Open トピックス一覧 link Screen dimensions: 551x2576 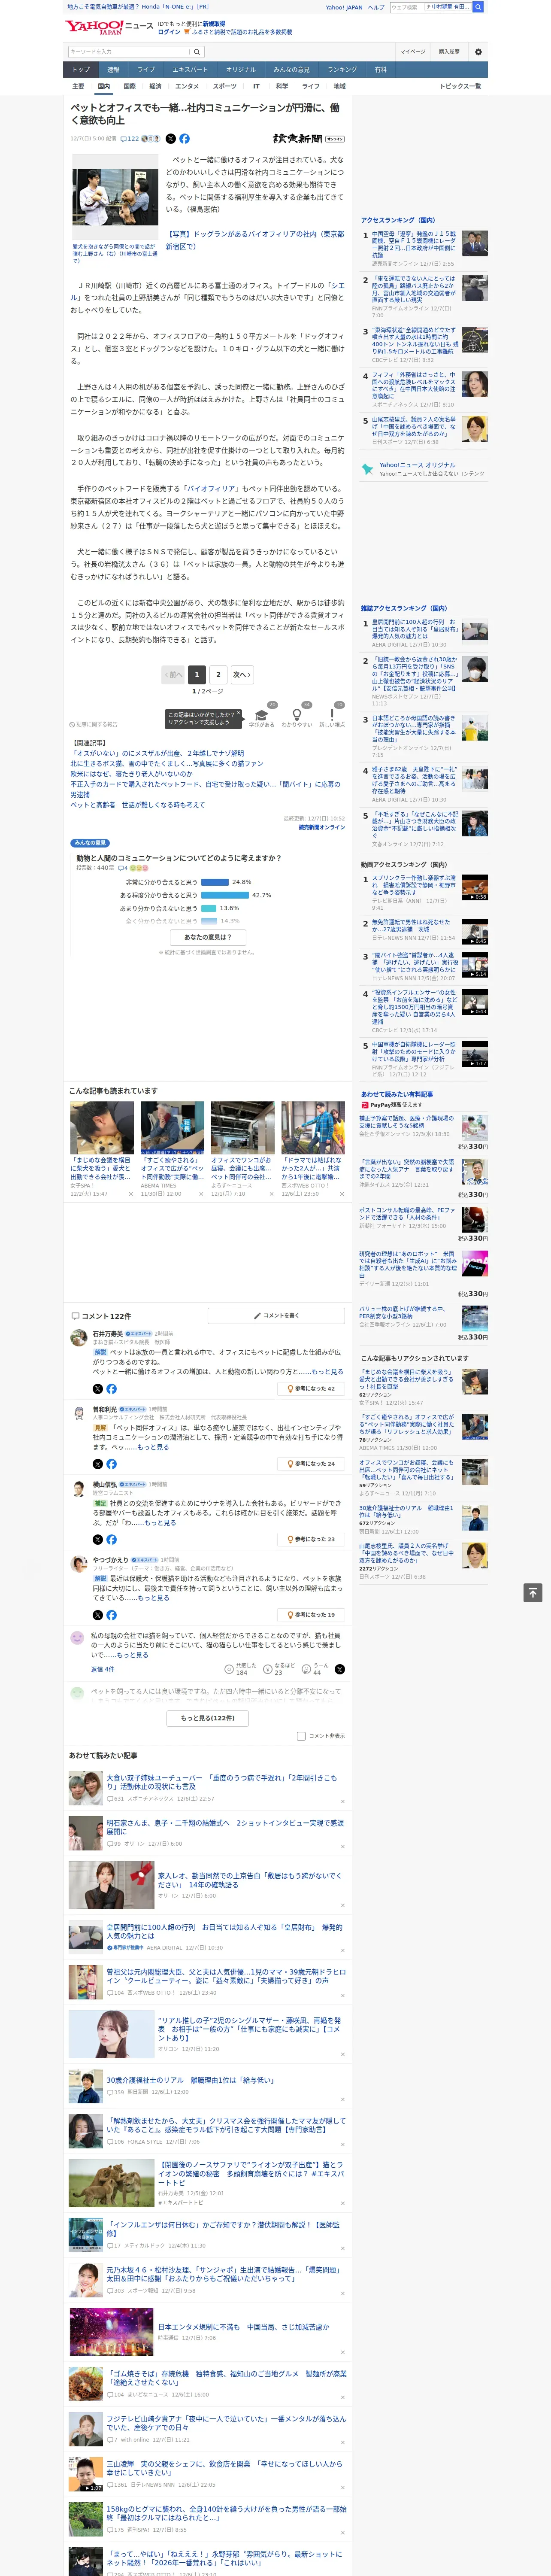(460, 86)
